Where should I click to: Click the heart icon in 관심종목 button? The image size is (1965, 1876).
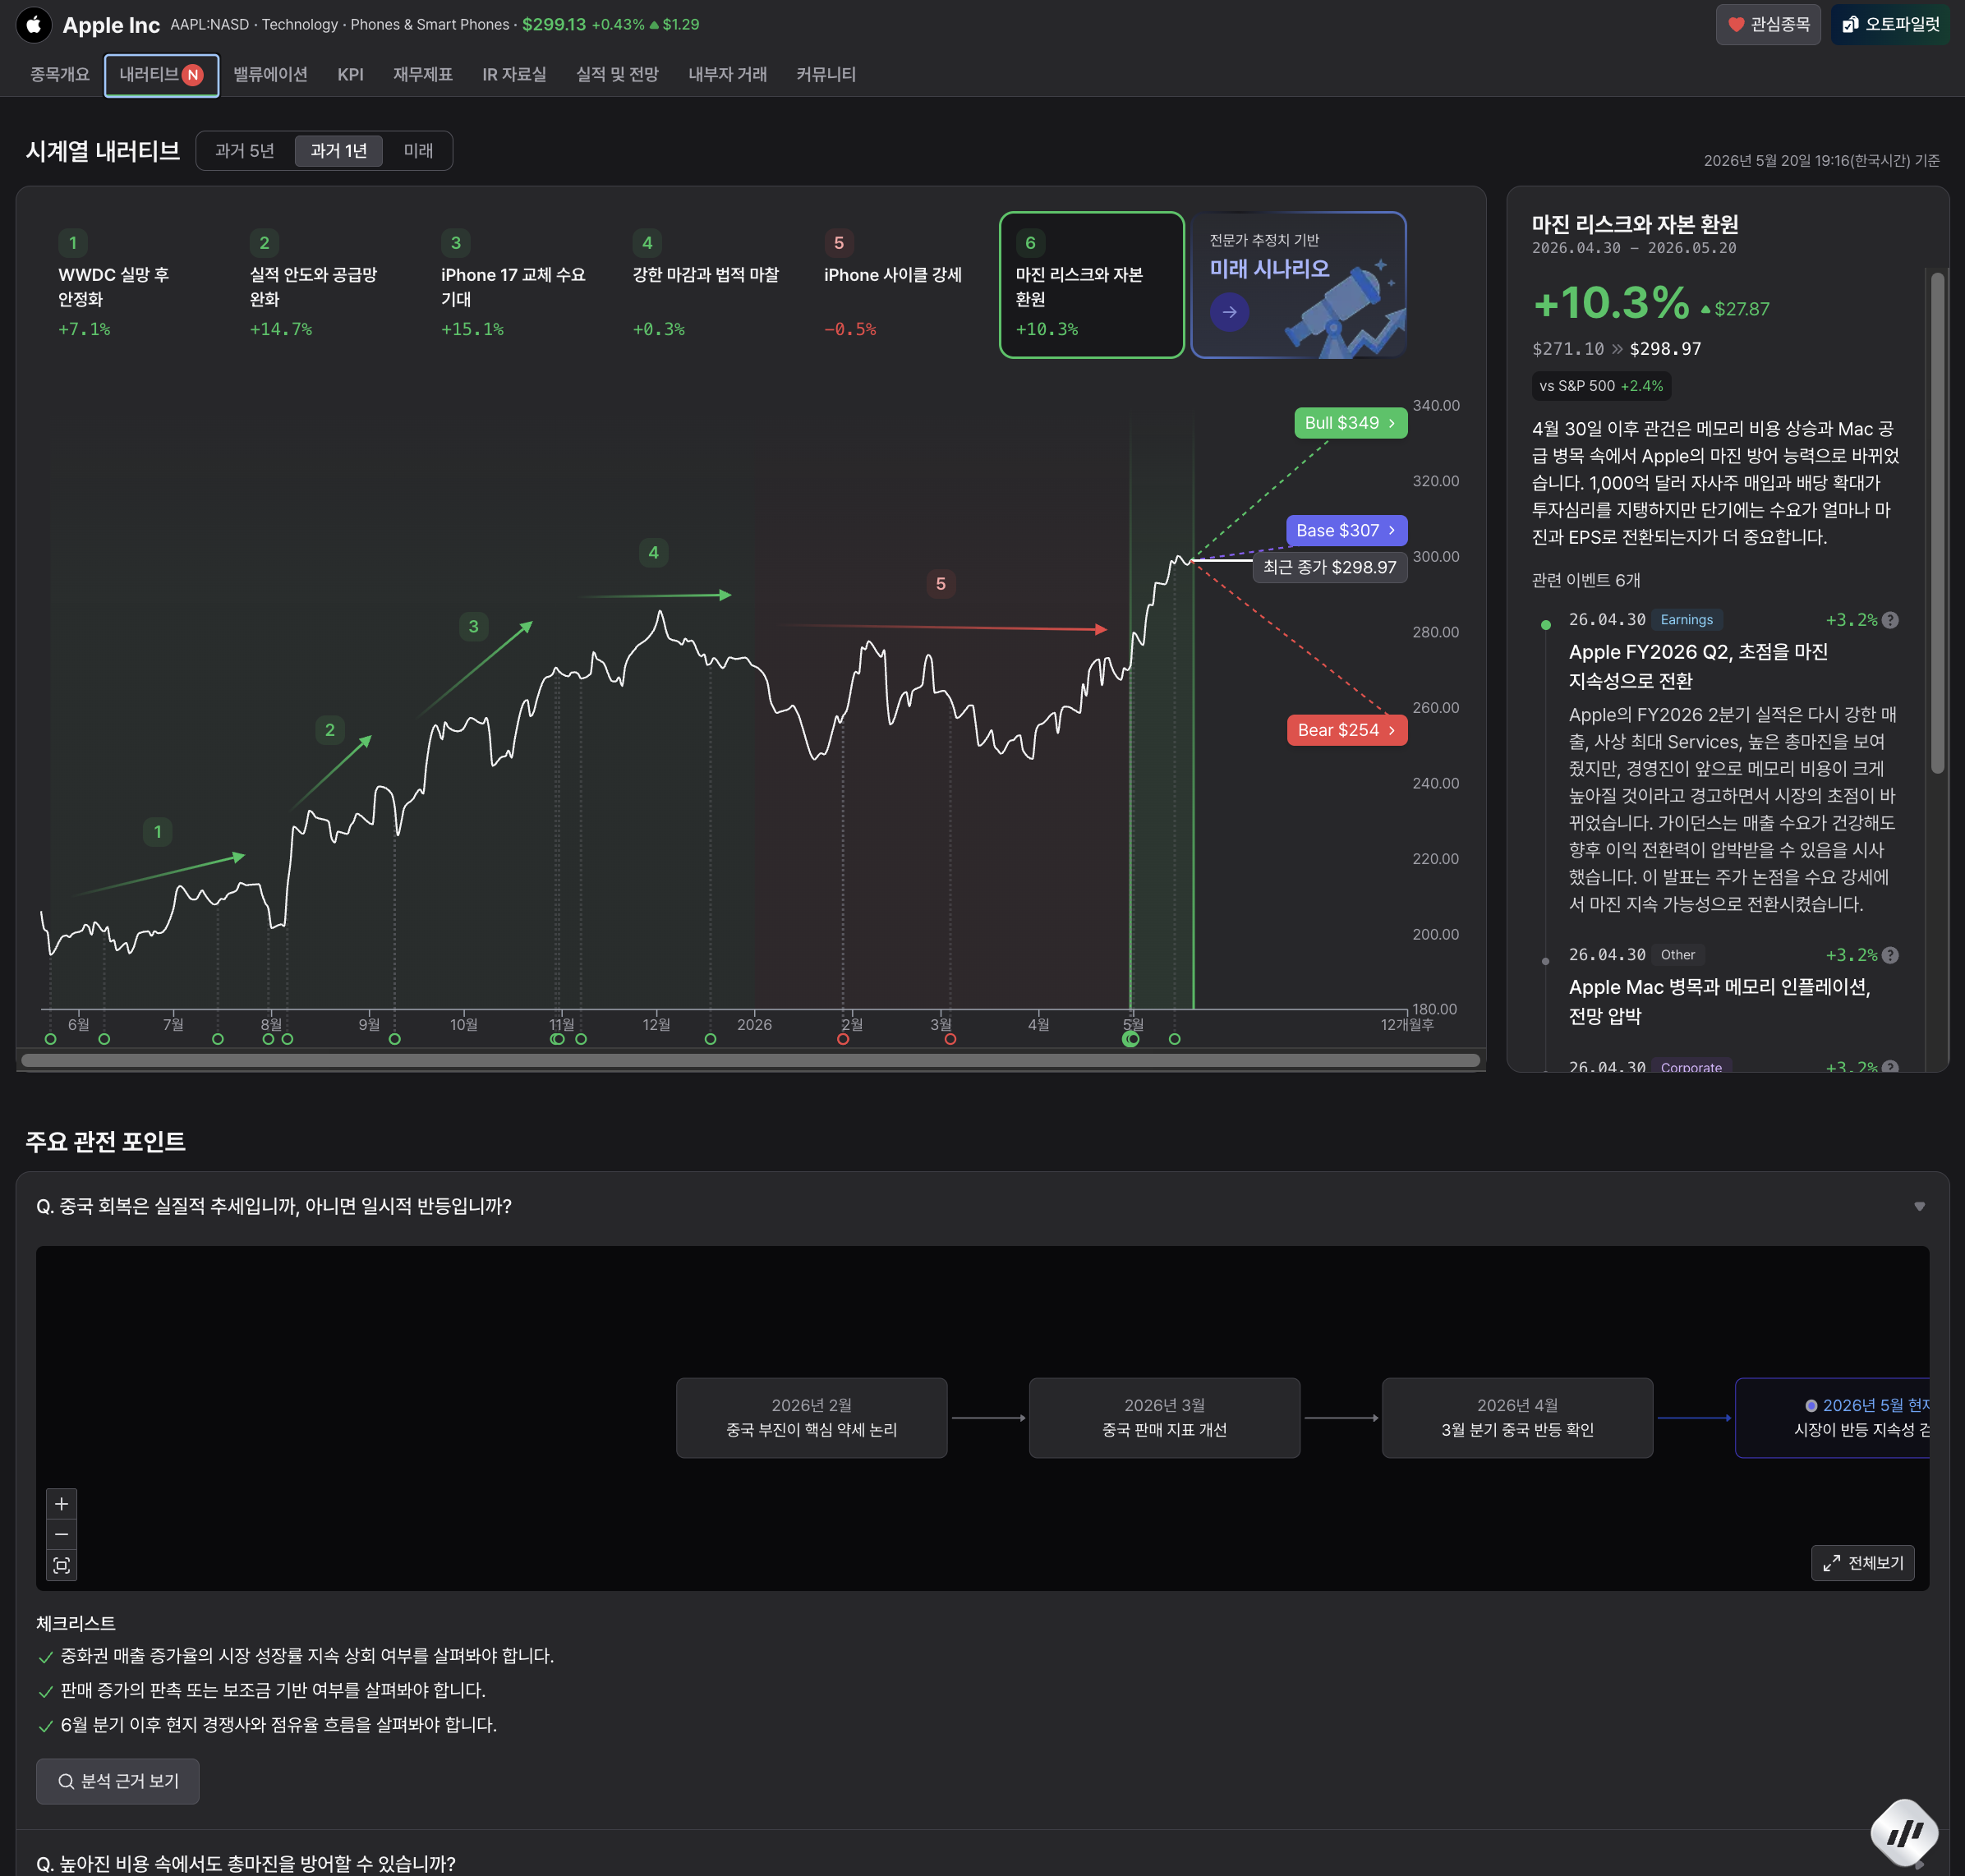pyautogui.click(x=1736, y=24)
